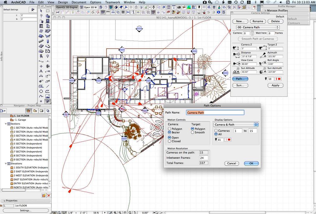
Task: Click the Path Name text field
Action: click(x=215, y=113)
